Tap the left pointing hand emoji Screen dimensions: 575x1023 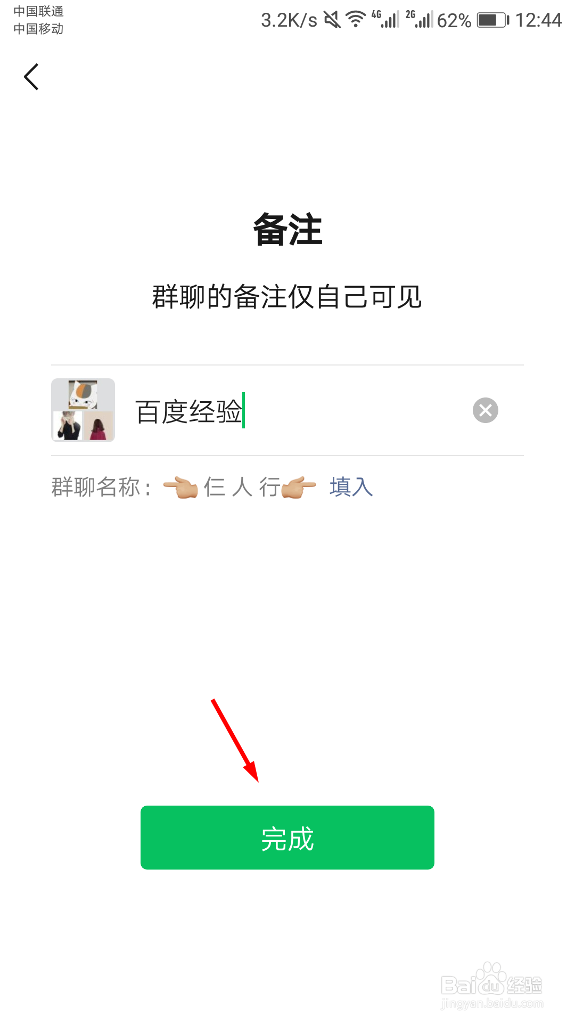click(180, 487)
